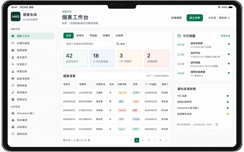Screen dimensions: 244x152
Task: Open 好發因子 pulse icon
Action: [13, 64]
